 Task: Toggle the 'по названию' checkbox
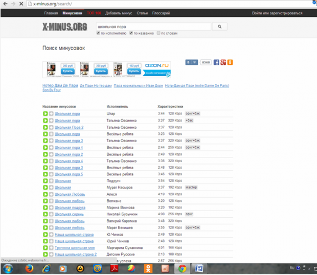[131, 33]
